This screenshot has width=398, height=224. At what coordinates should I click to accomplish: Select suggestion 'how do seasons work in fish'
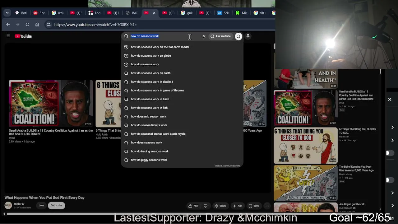pyautogui.click(x=182, y=108)
